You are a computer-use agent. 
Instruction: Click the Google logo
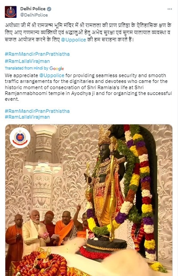coord(57,69)
